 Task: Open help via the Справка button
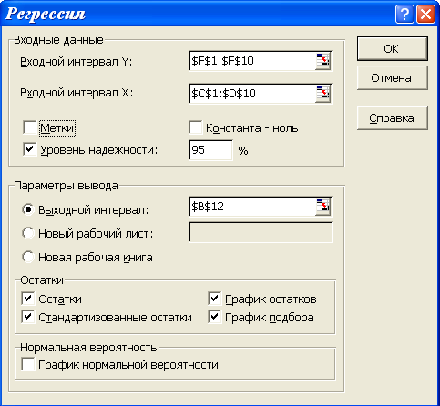point(393,118)
